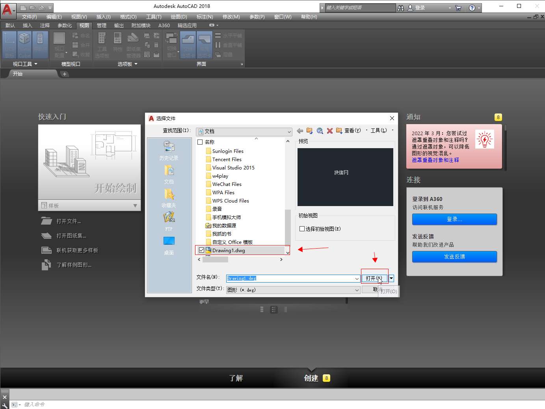Click the file list horizontal scrollbar
The height and width of the screenshot is (409, 545).
point(215,260)
